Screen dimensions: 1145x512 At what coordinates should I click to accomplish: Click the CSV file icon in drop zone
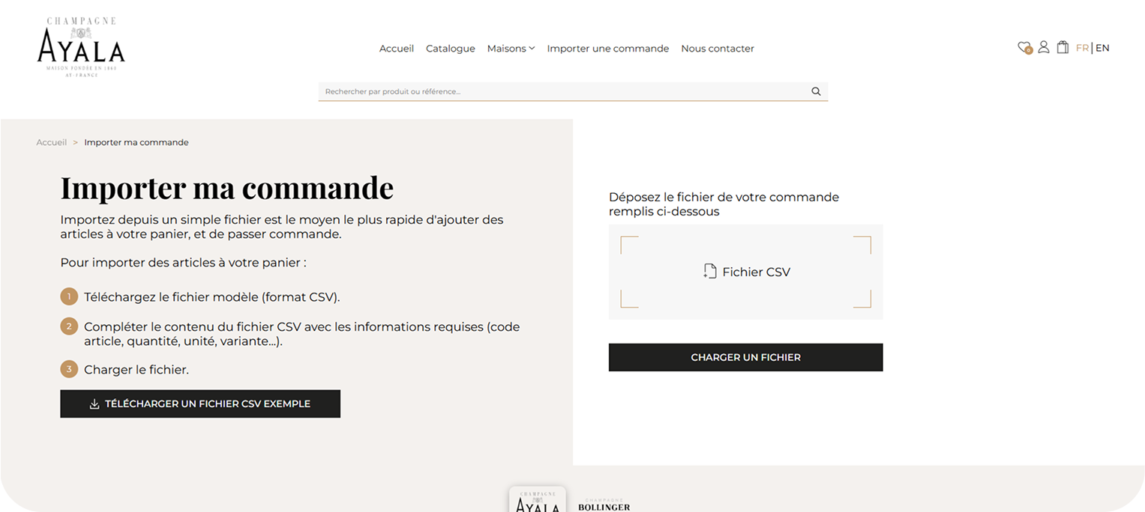(x=710, y=272)
